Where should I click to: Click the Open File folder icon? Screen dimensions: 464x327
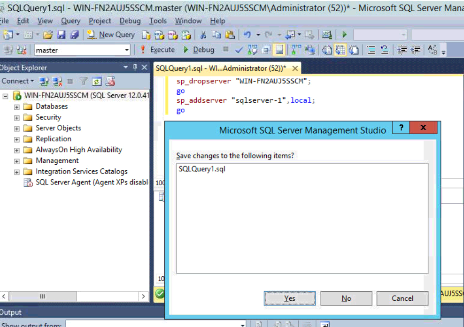coord(47,35)
